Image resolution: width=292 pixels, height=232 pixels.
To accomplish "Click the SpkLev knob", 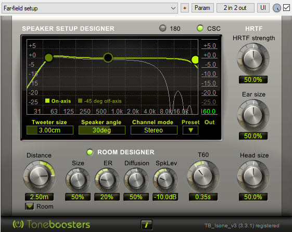I will 165,180.
